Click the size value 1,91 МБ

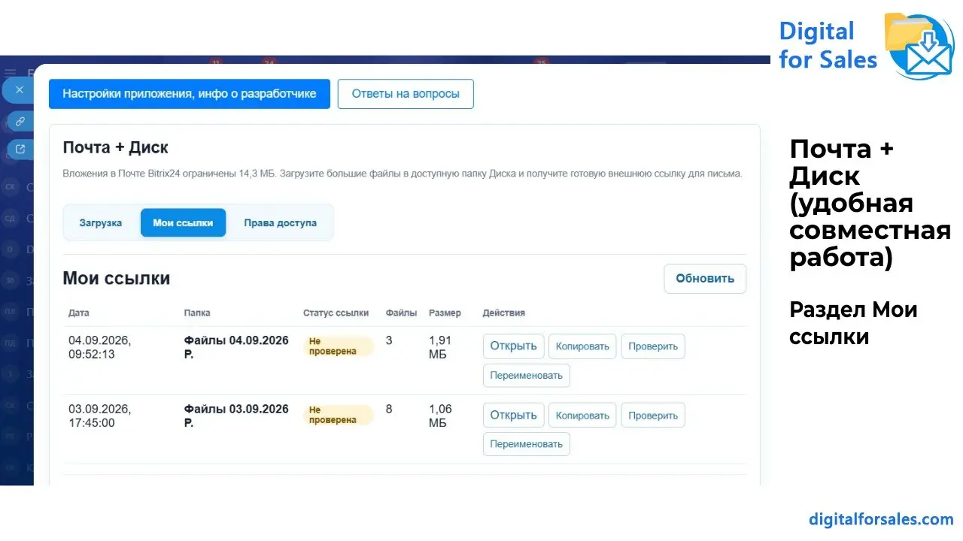(x=440, y=347)
